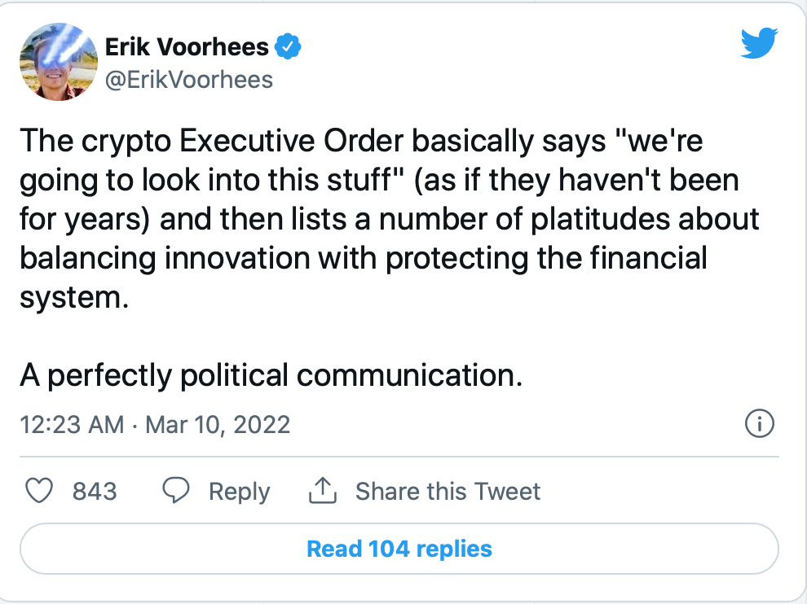The width and height of the screenshot is (807, 604).
Task: Click the tweet paragraph about crypto Executive Order
Action: point(390,219)
